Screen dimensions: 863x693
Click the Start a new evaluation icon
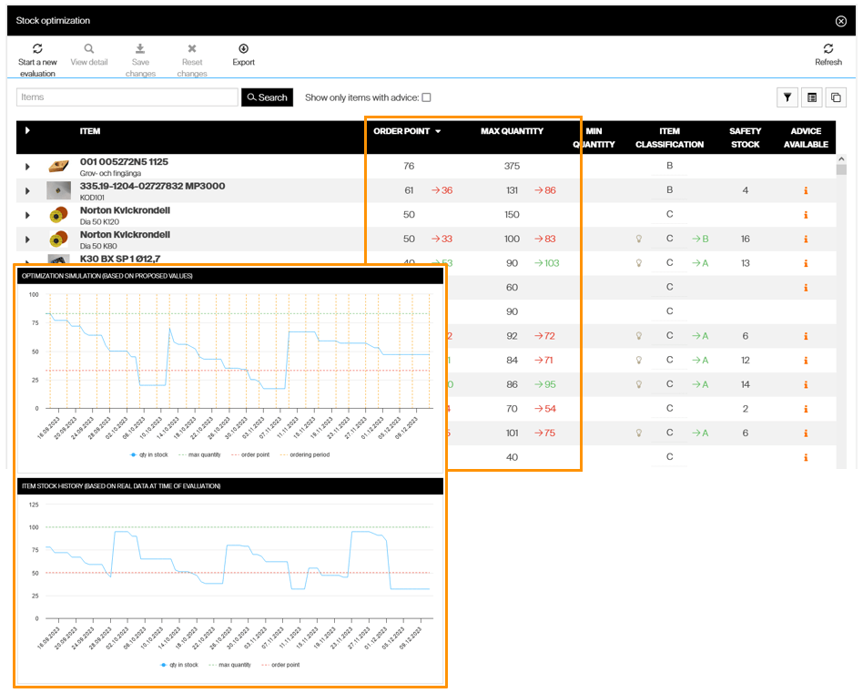pos(37,49)
